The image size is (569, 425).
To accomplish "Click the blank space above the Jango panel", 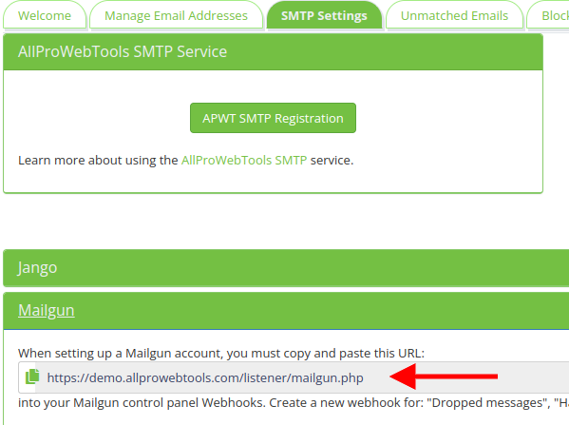I will (x=273, y=222).
